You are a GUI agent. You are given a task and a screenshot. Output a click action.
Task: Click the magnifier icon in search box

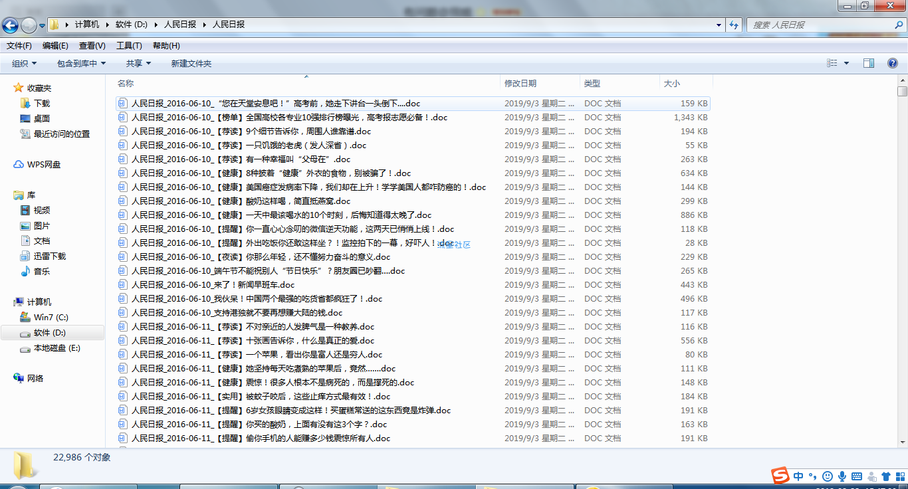coord(899,25)
